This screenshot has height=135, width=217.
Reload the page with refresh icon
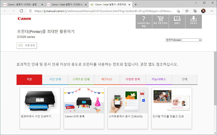[x=21, y=11]
